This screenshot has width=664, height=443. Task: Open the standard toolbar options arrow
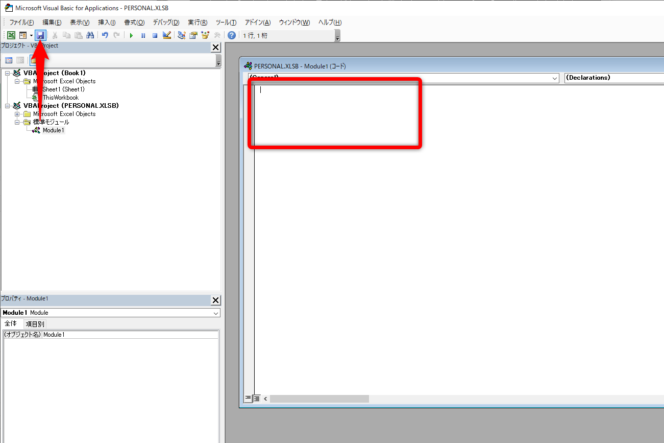[337, 36]
